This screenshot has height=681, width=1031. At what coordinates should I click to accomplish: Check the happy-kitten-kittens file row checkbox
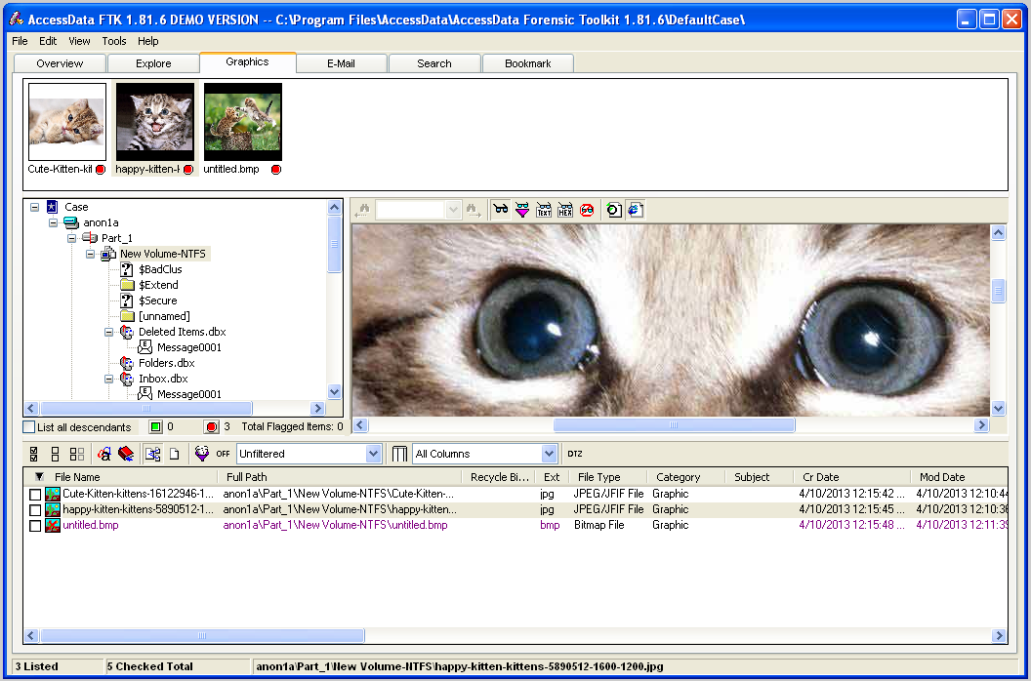click(x=35, y=510)
